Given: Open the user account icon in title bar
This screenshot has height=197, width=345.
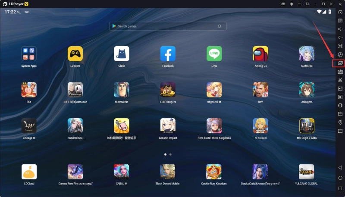Looking at the screenshot, I should [x=292, y=4].
